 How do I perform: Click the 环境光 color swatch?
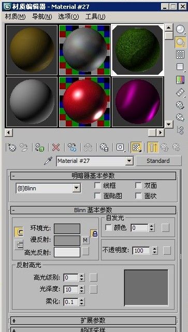[67, 229]
